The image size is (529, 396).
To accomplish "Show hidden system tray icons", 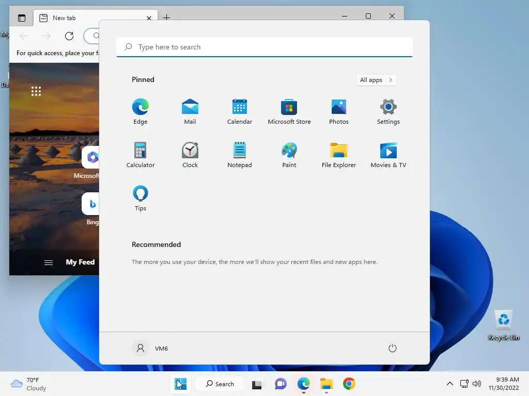I will point(450,384).
